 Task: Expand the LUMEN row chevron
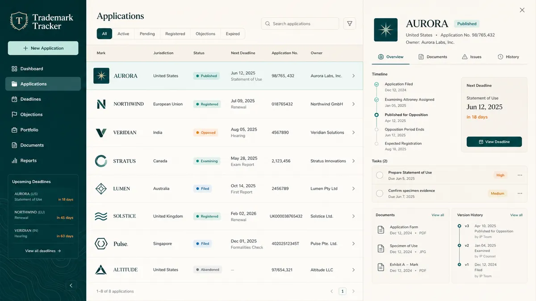coord(353,189)
